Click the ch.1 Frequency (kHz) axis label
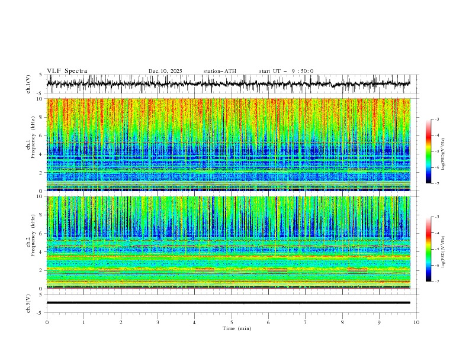This screenshot has height=362, width=469. (x=31, y=136)
